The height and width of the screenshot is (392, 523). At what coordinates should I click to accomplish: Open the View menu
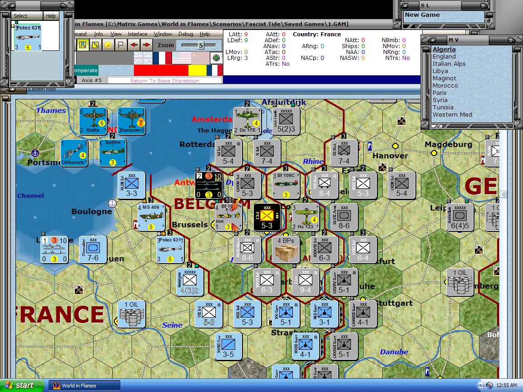click(116, 34)
